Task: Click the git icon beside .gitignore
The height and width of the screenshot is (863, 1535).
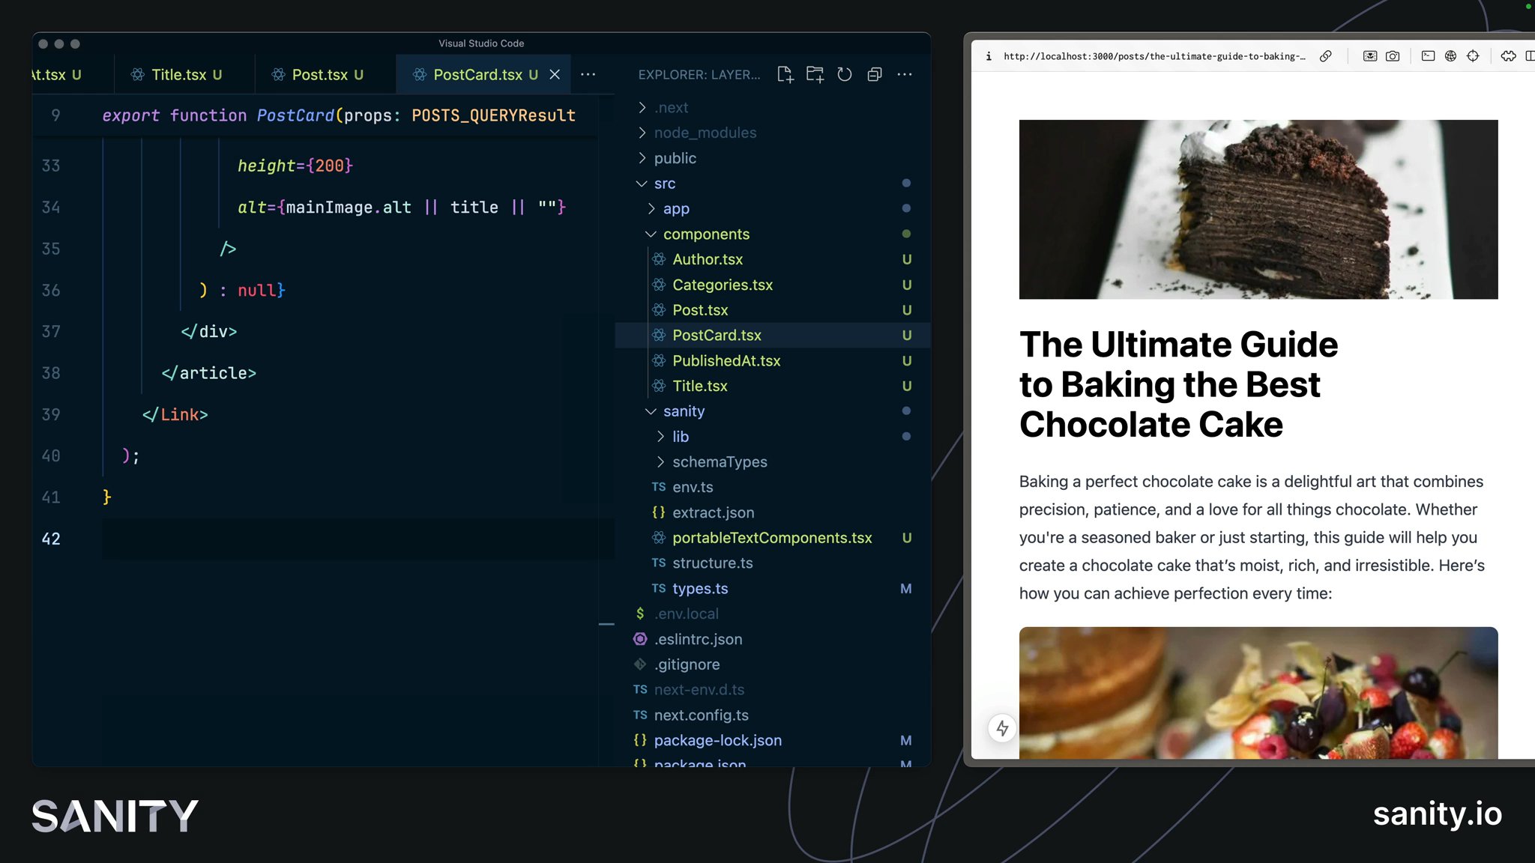Action: click(x=640, y=664)
